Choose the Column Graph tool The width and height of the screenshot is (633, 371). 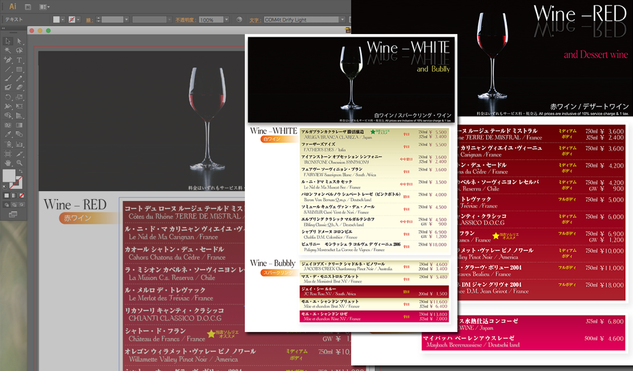(x=19, y=144)
